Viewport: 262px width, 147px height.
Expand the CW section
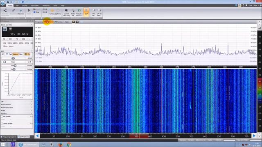click(17, 102)
